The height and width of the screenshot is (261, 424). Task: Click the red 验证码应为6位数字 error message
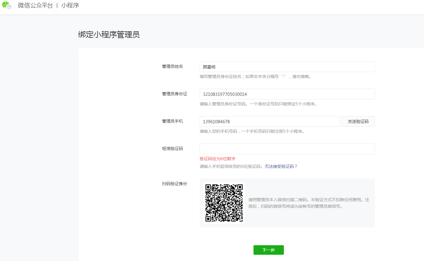point(218,159)
